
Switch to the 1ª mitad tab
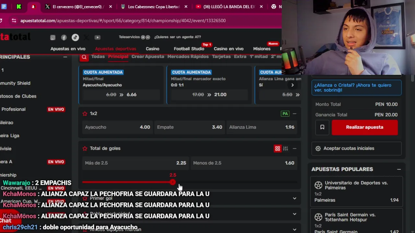point(259,56)
